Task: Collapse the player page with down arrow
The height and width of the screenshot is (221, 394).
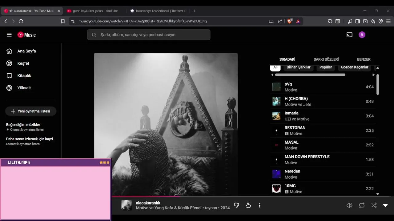Action: 385,205
